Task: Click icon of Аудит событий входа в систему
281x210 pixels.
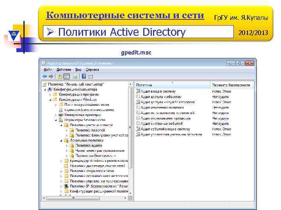Action: (138, 129)
